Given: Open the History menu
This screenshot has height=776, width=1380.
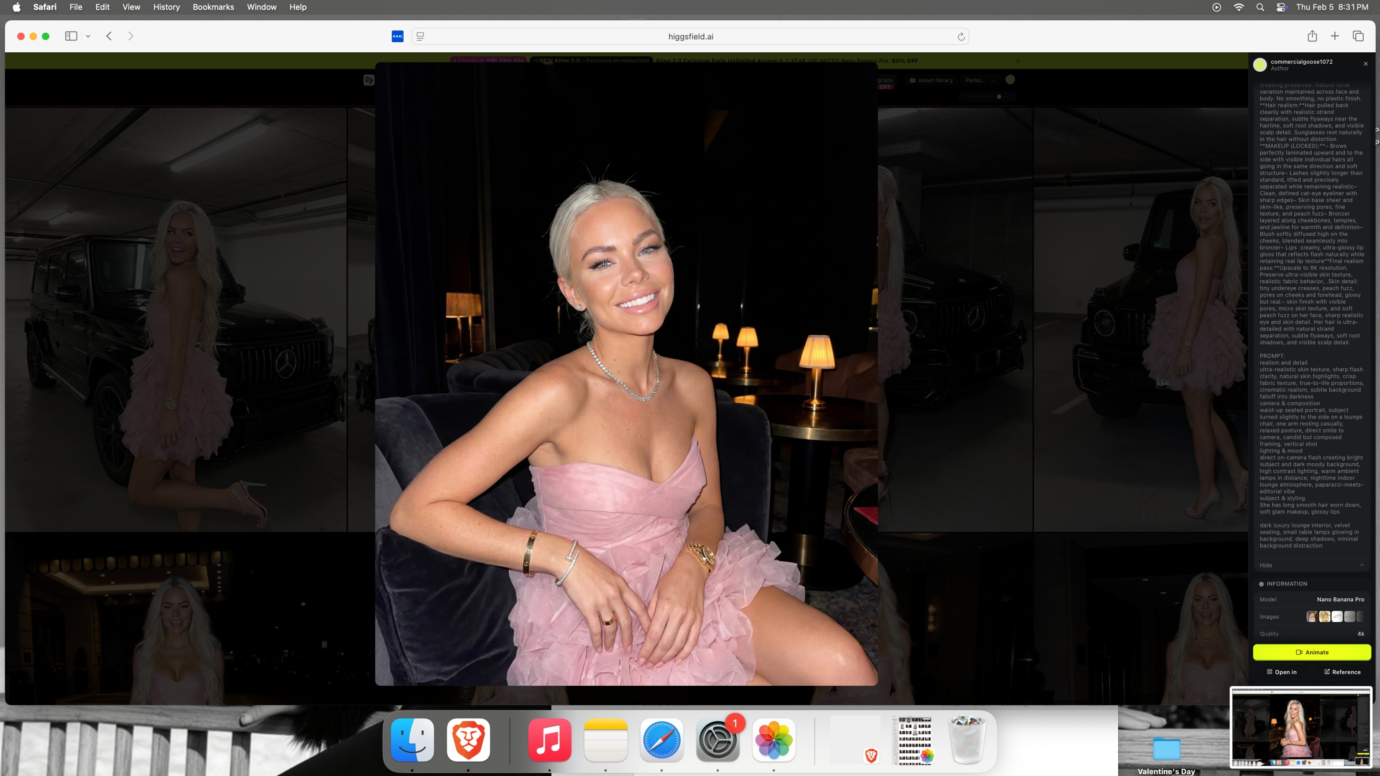Looking at the screenshot, I should click(x=166, y=7).
